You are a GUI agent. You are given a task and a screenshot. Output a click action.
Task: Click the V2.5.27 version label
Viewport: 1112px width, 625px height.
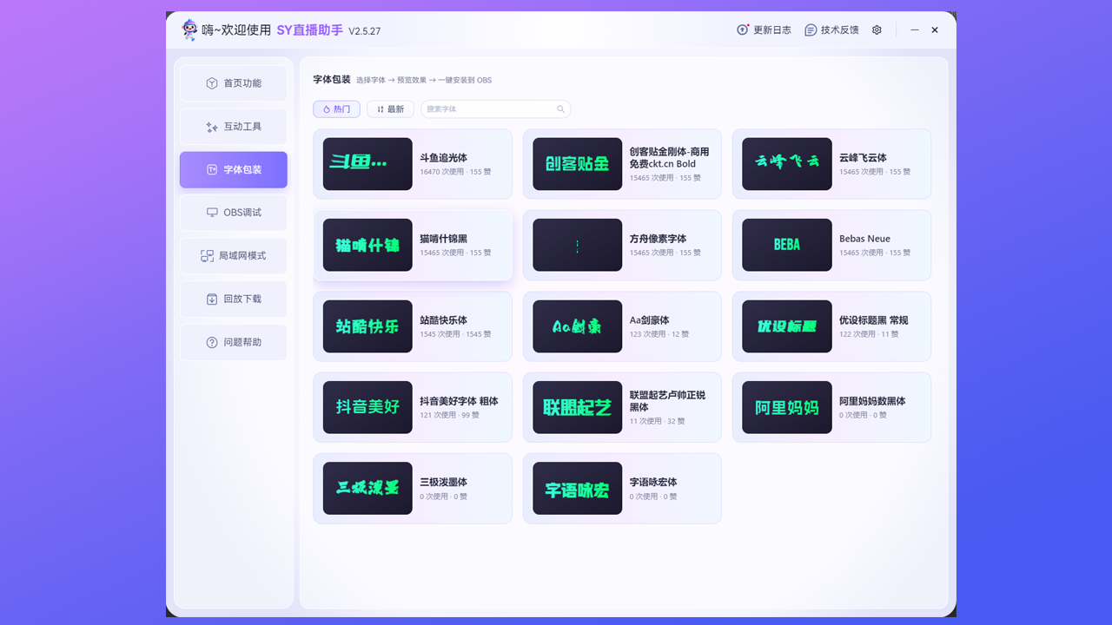pyautogui.click(x=365, y=31)
